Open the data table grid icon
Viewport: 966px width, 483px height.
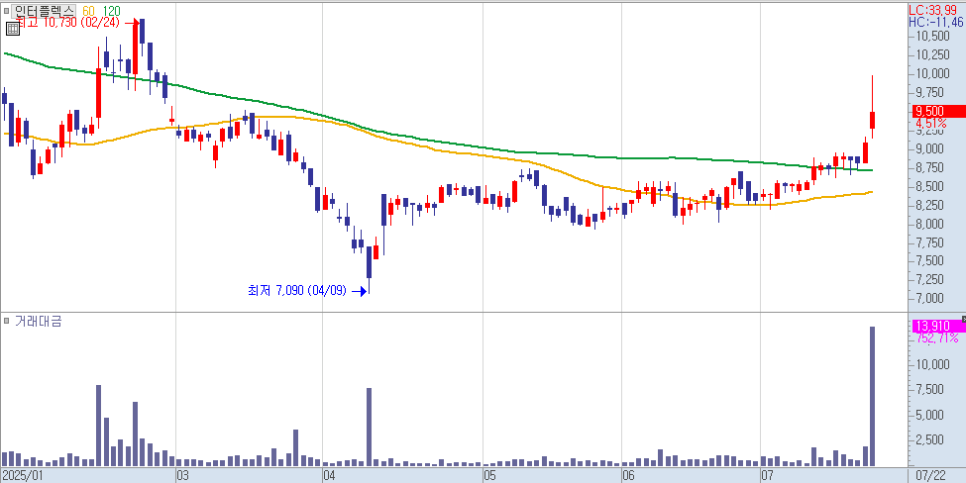(x=12, y=29)
